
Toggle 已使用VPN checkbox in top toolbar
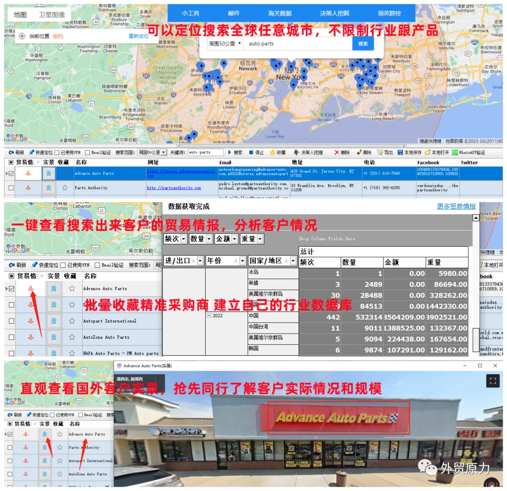click(57, 152)
